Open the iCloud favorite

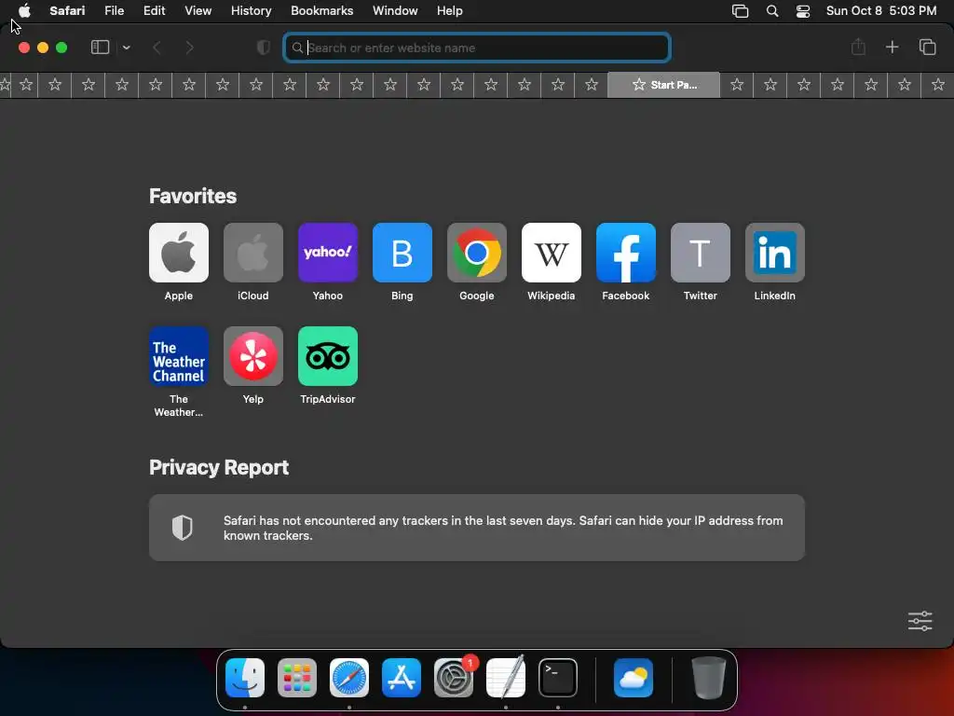[253, 253]
